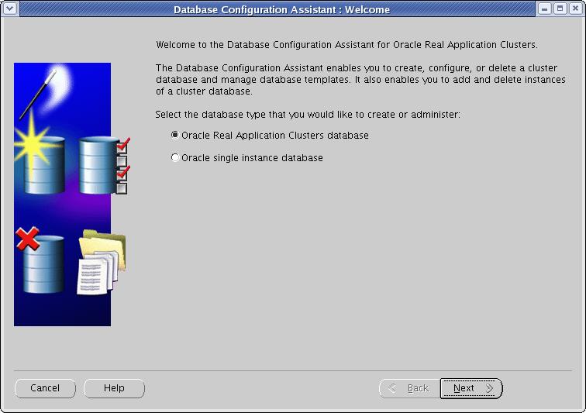Cancel the Database Configuration Assistant
586x413 pixels.
pyautogui.click(x=45, y=388)
